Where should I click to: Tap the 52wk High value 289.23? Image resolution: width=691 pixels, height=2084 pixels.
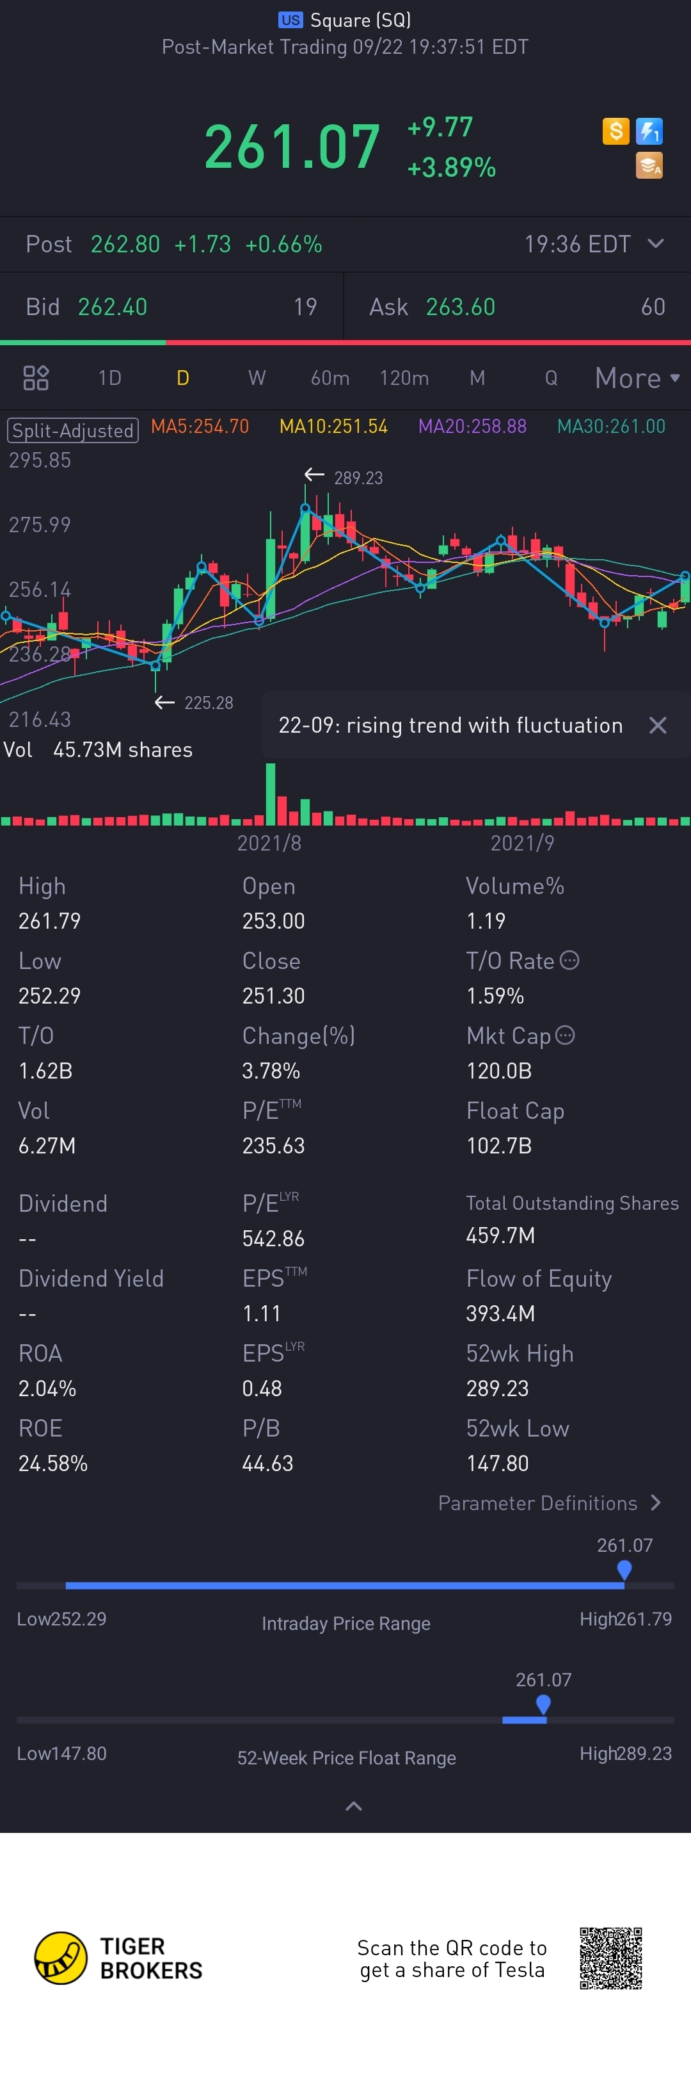coord(497,1388)
